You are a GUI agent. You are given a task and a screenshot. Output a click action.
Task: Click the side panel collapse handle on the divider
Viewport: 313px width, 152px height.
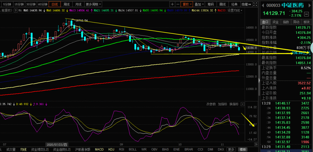pyautogui.click(x=259, y=81)
